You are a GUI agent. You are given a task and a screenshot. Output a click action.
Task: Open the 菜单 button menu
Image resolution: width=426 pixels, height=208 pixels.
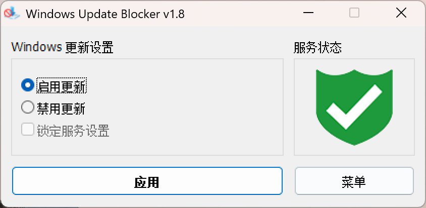coord(354,181)
